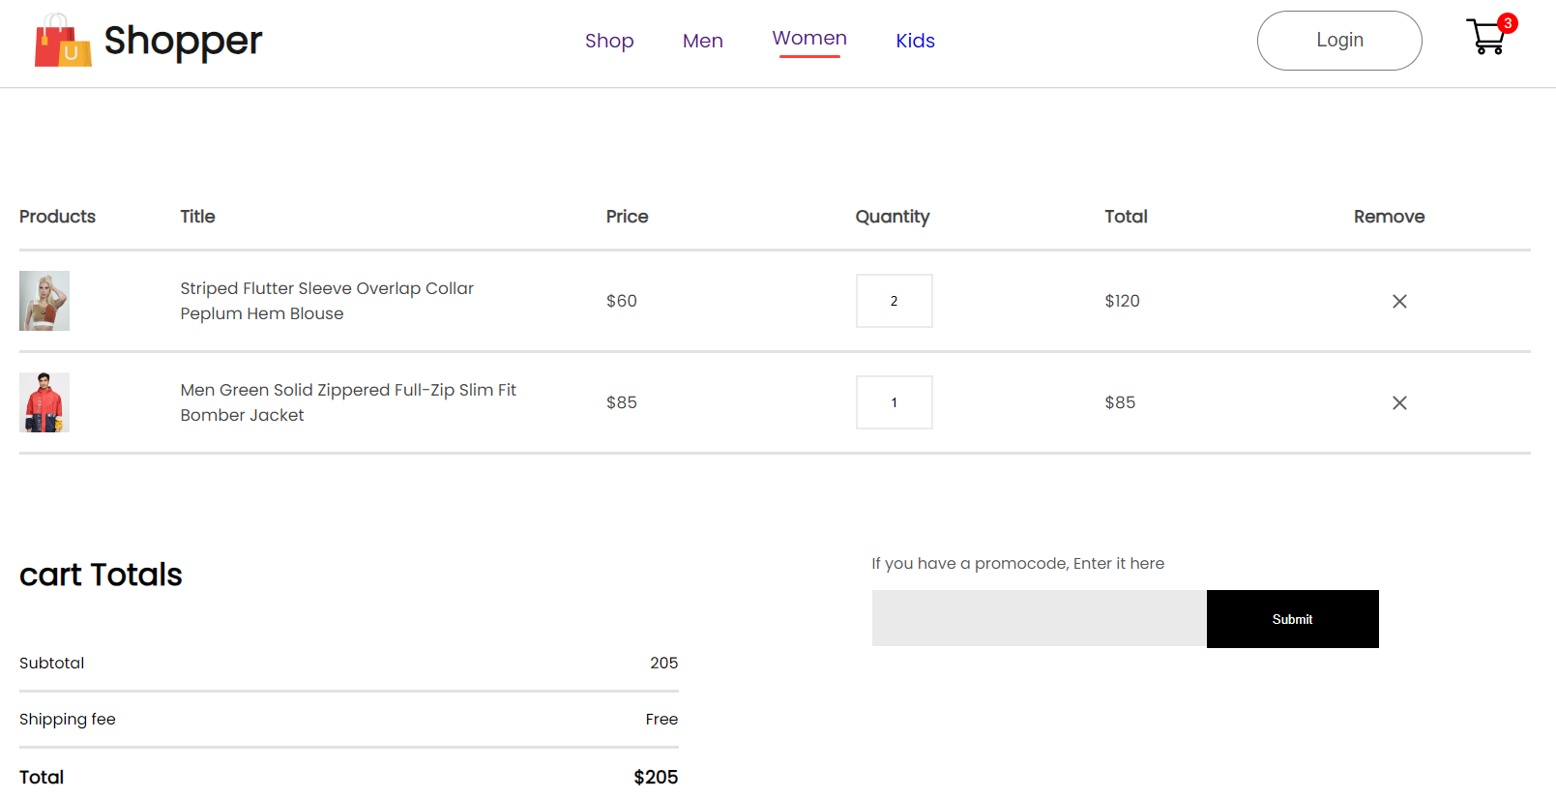This screenshot has height=798, width=1556.
Task: Select the Women category tab
Action: click(809, 39)
